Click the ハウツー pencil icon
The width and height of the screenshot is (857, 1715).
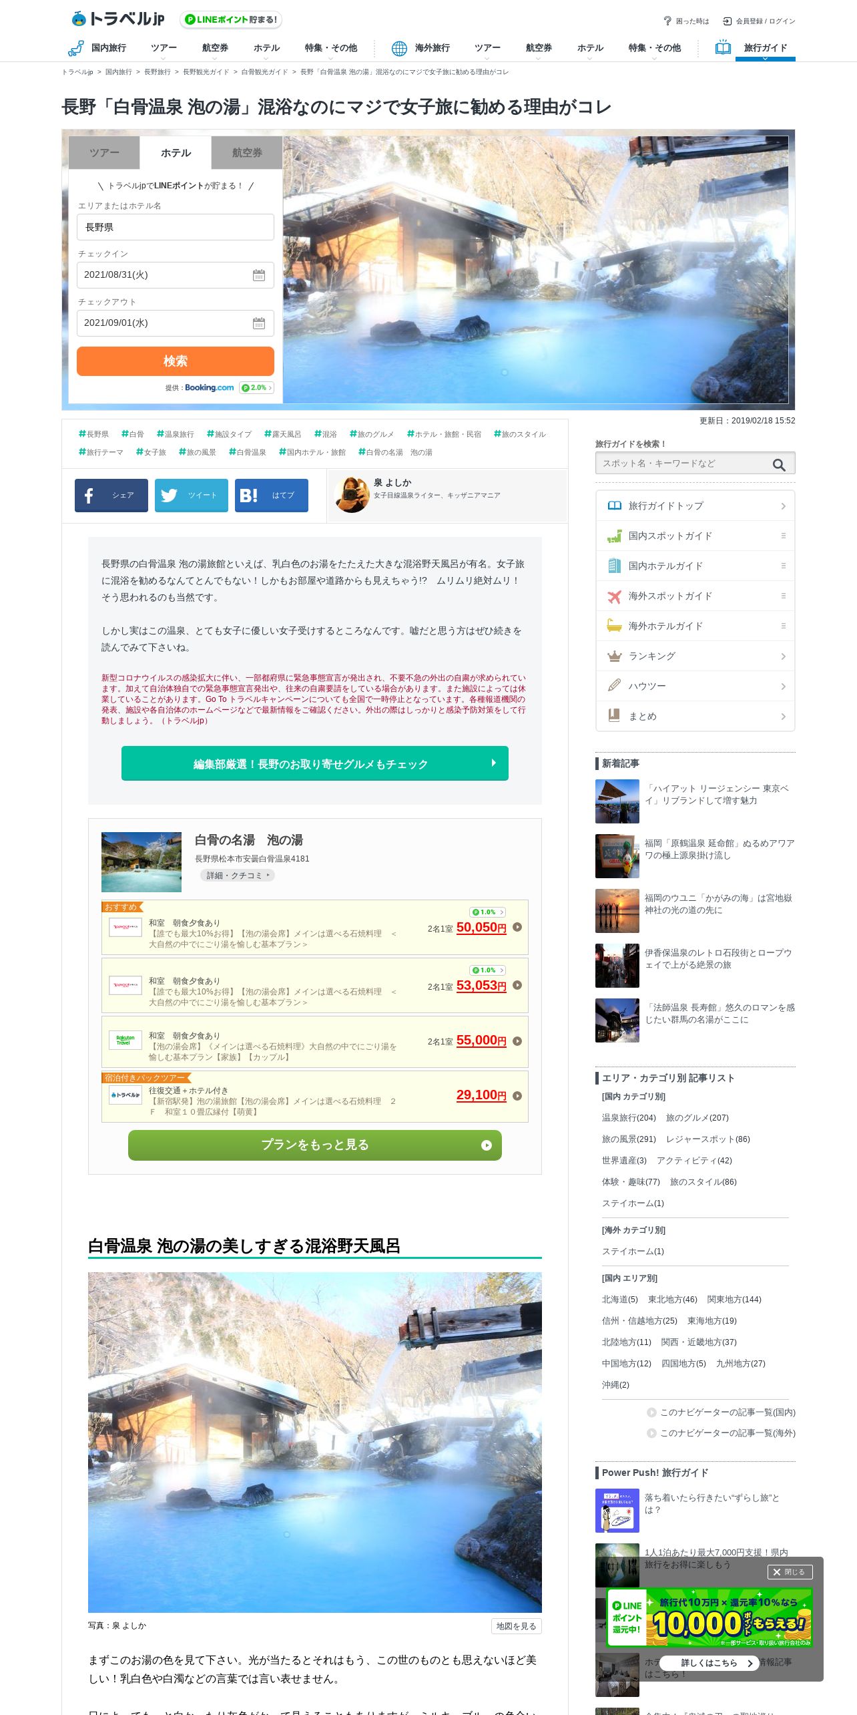tap(614, 686)
